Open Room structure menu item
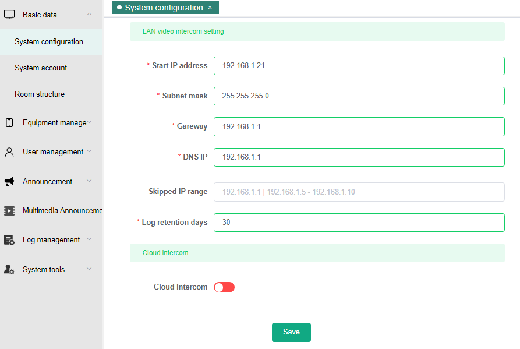The width and height of the screenshot is (520, 349). click(51, 94)
